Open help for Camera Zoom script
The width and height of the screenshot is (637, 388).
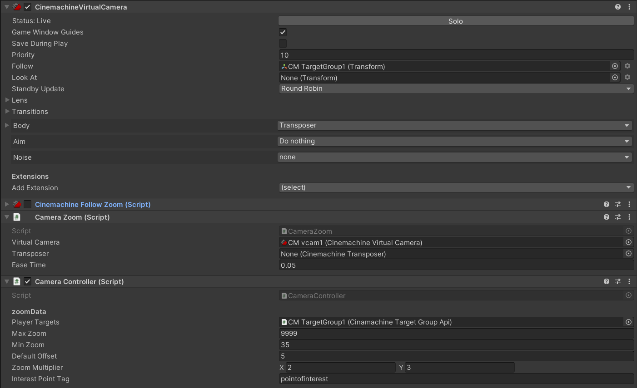point(607,217)
